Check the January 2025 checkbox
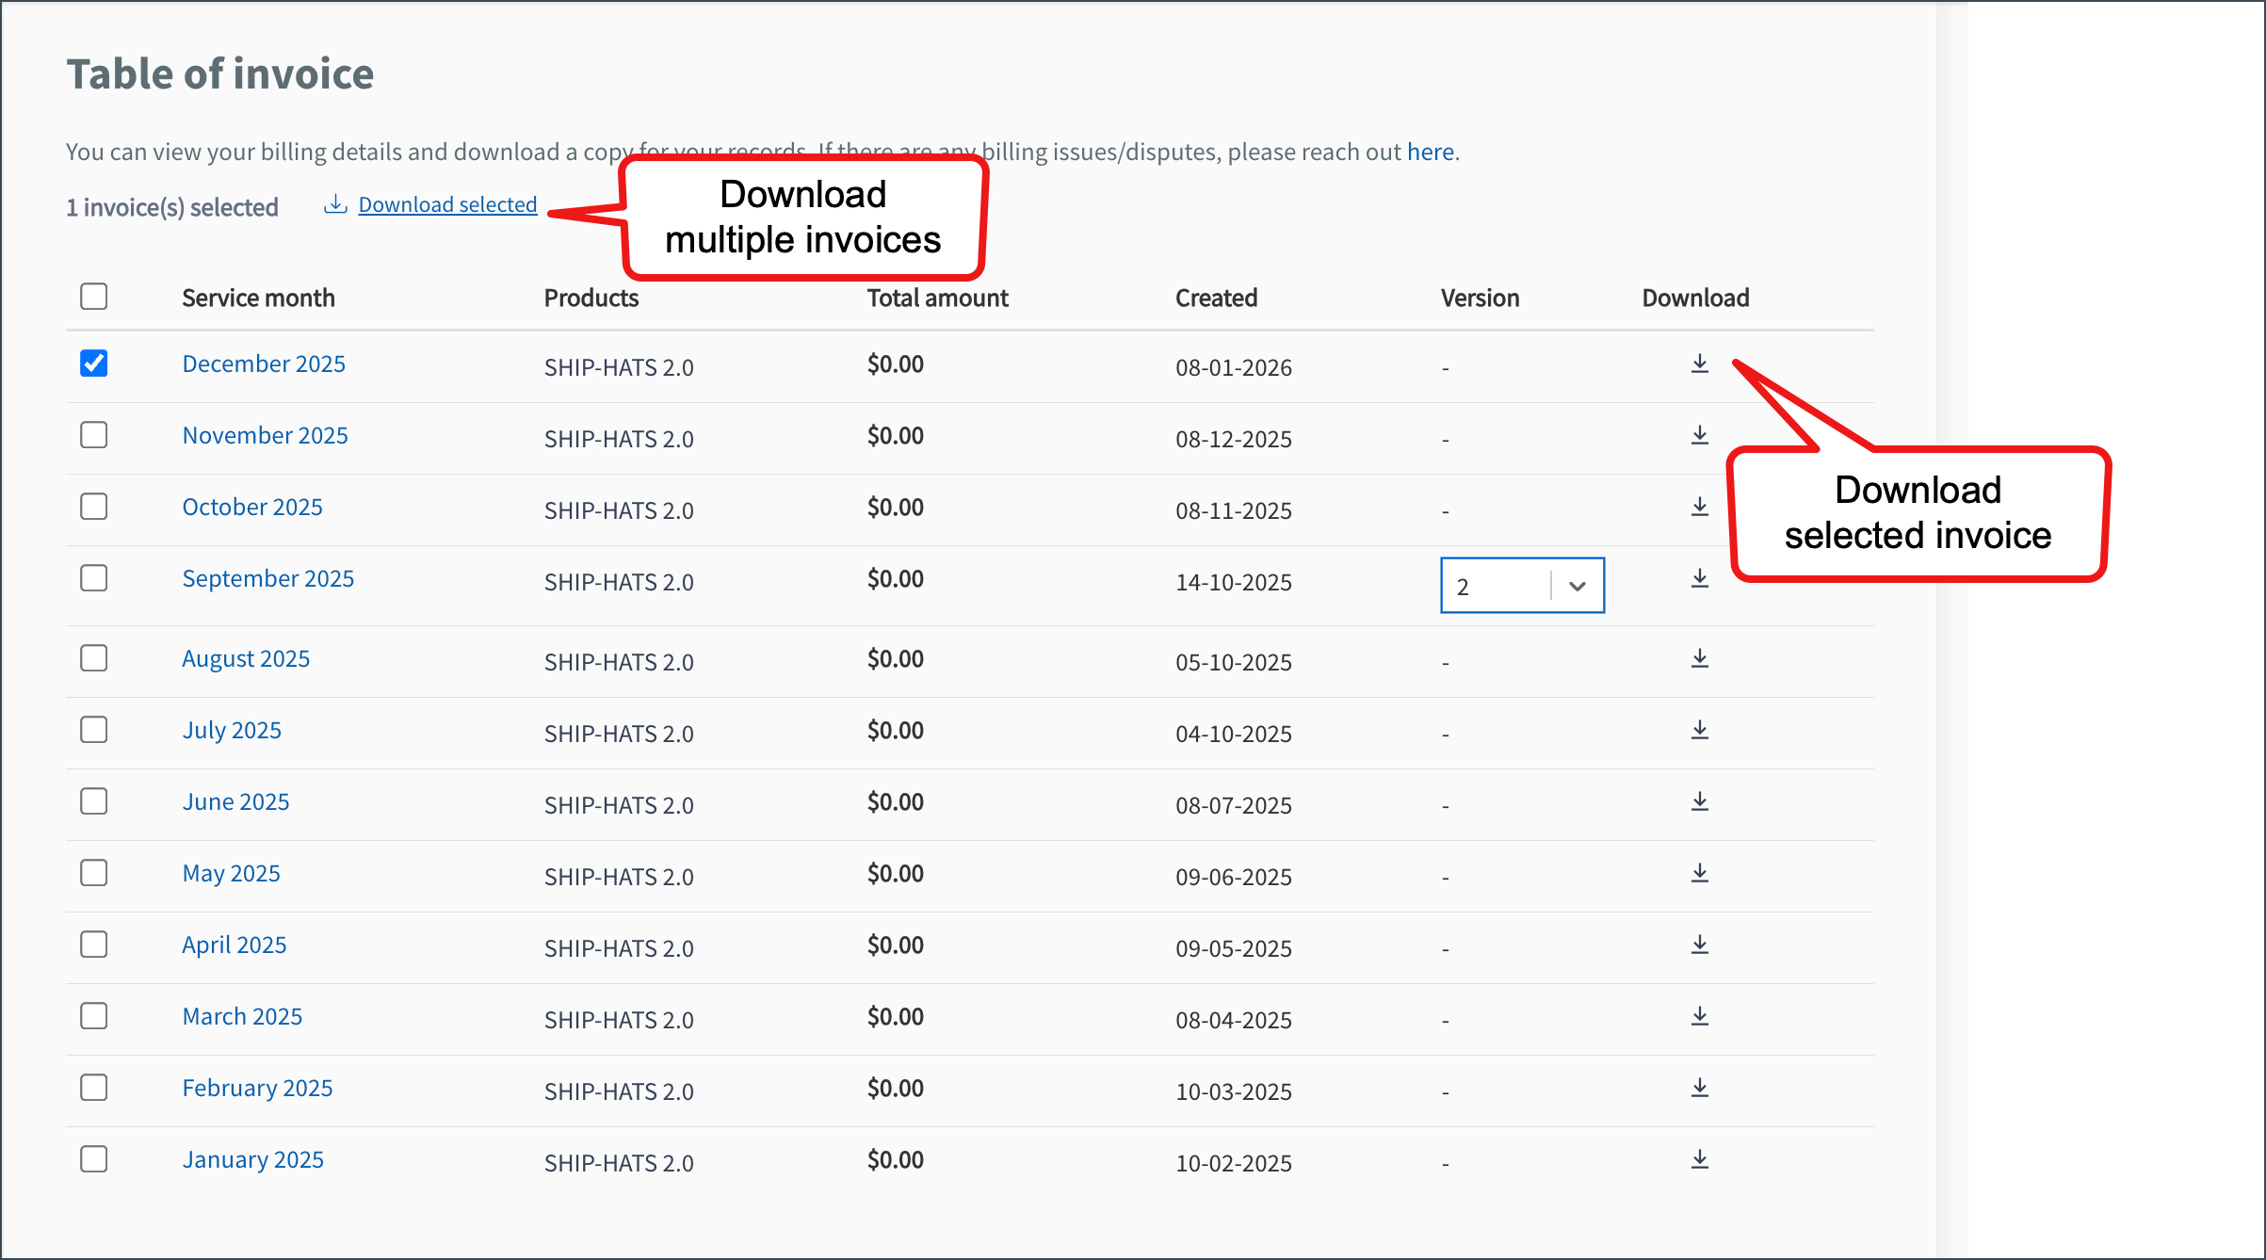Viewport: 2266px width, 1260px height. click(x=94, y=1159)
